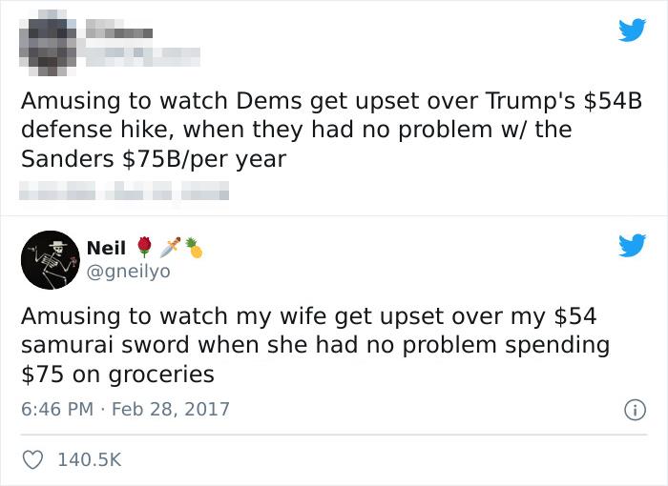The width and height of the screenshot is (668, 486).
Task: Open the Neil display name link
Action: [x=106, y=248]
